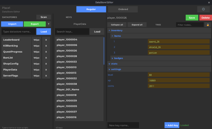The width and height of the screenshot is (212, 129).
Task: Toggle the lock icon beside filter nodes
Action: [208, 25]
